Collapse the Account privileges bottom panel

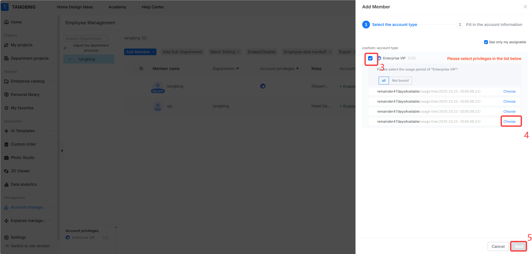click(x=116, y=227)
